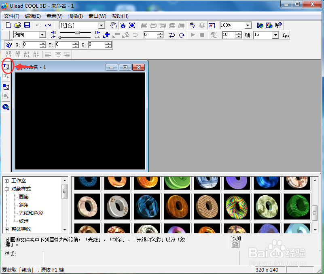324x274 pixels.
Task: Open the [组合] object dropdown
Action: click(x=101, y=25)
